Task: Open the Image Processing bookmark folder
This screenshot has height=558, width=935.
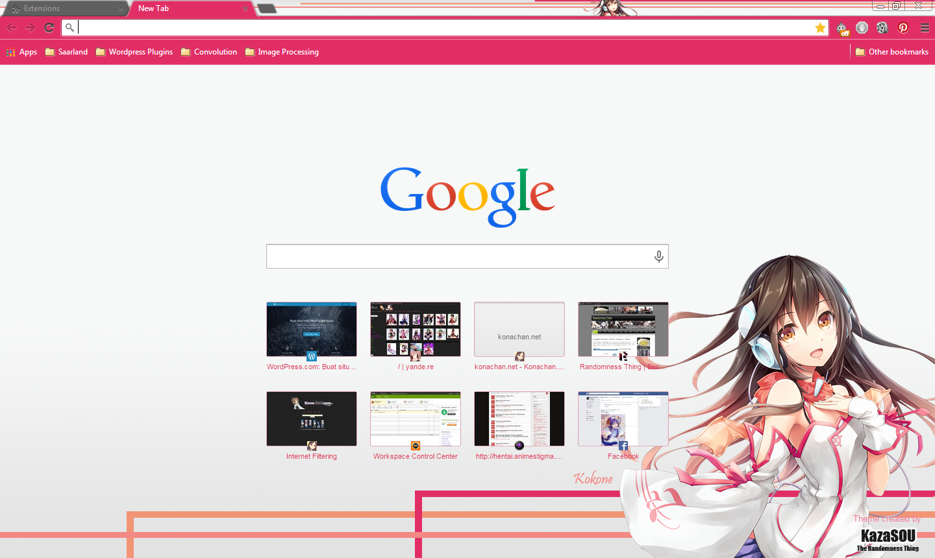Action: 282,52
